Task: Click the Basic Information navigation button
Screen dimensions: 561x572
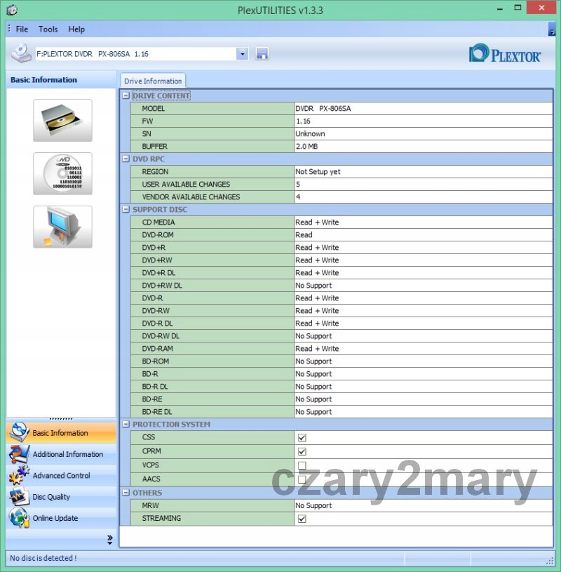Action: click(61, 433)
